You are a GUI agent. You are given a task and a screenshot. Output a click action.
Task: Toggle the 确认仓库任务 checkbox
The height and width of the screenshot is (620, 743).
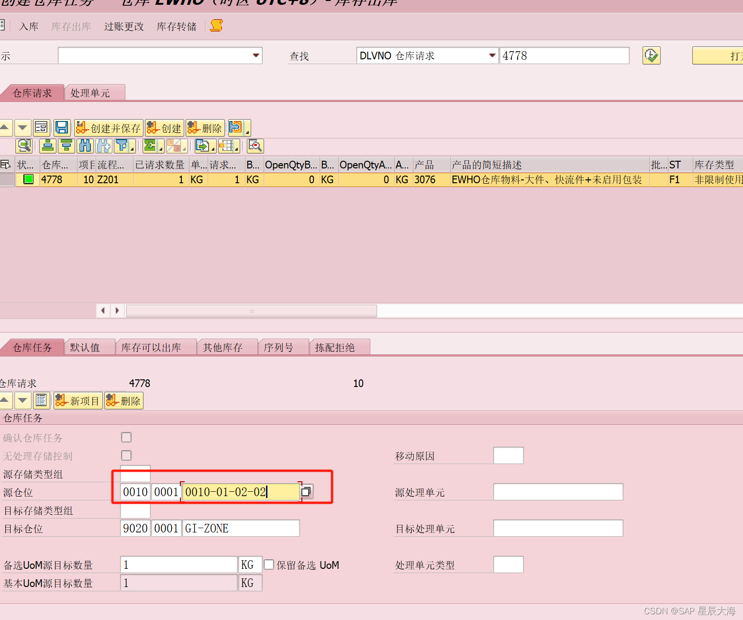(x=126, y=437)
